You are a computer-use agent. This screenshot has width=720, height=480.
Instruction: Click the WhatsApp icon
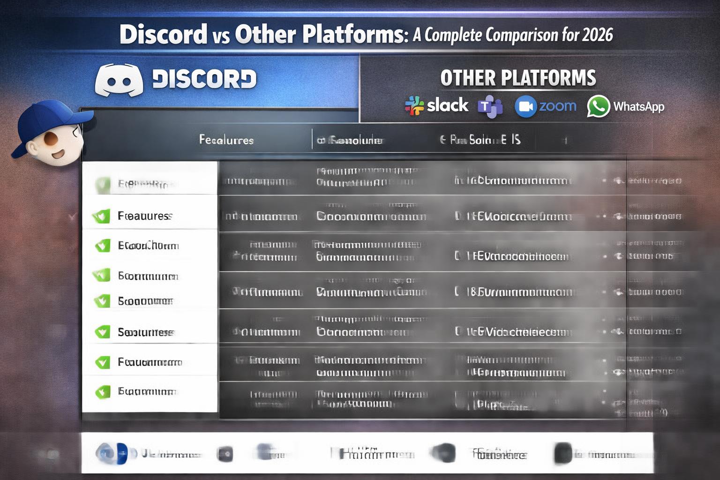598,107
